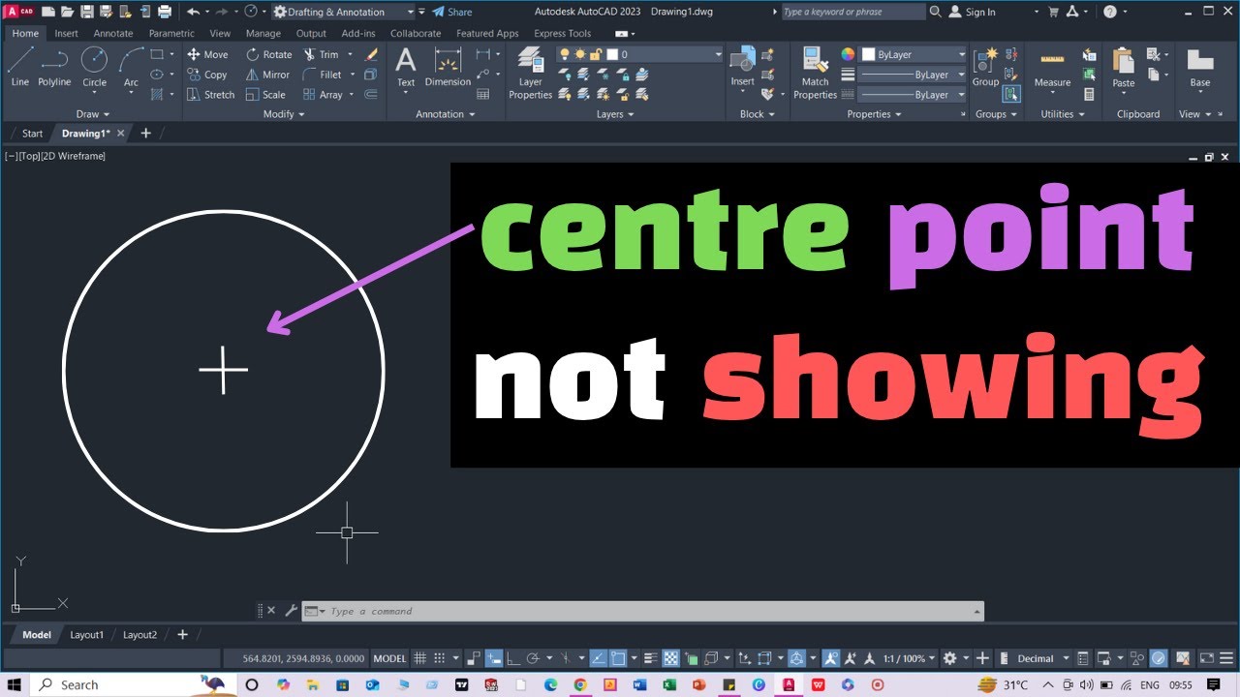Click the Scale command
This screenshot has width=1240, height=697.
tap(266, 95)
